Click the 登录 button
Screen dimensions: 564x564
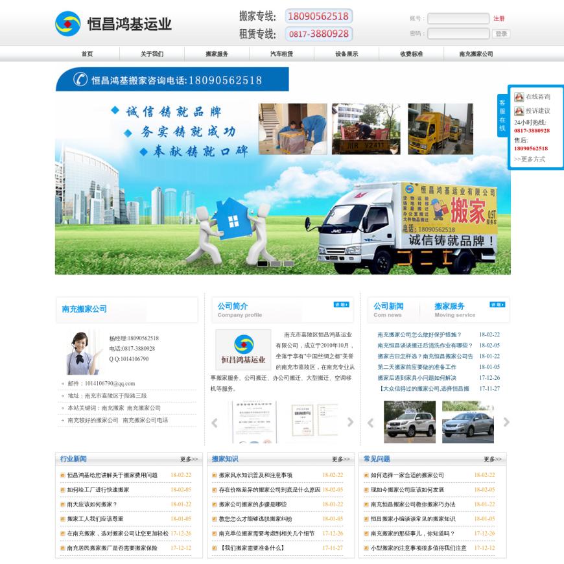[501, 34]
